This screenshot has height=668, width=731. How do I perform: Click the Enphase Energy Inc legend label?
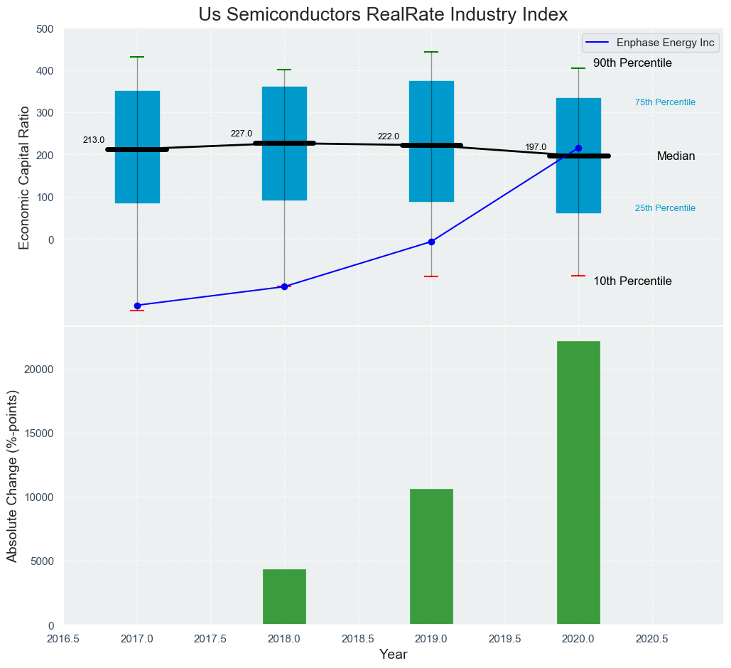665,43
